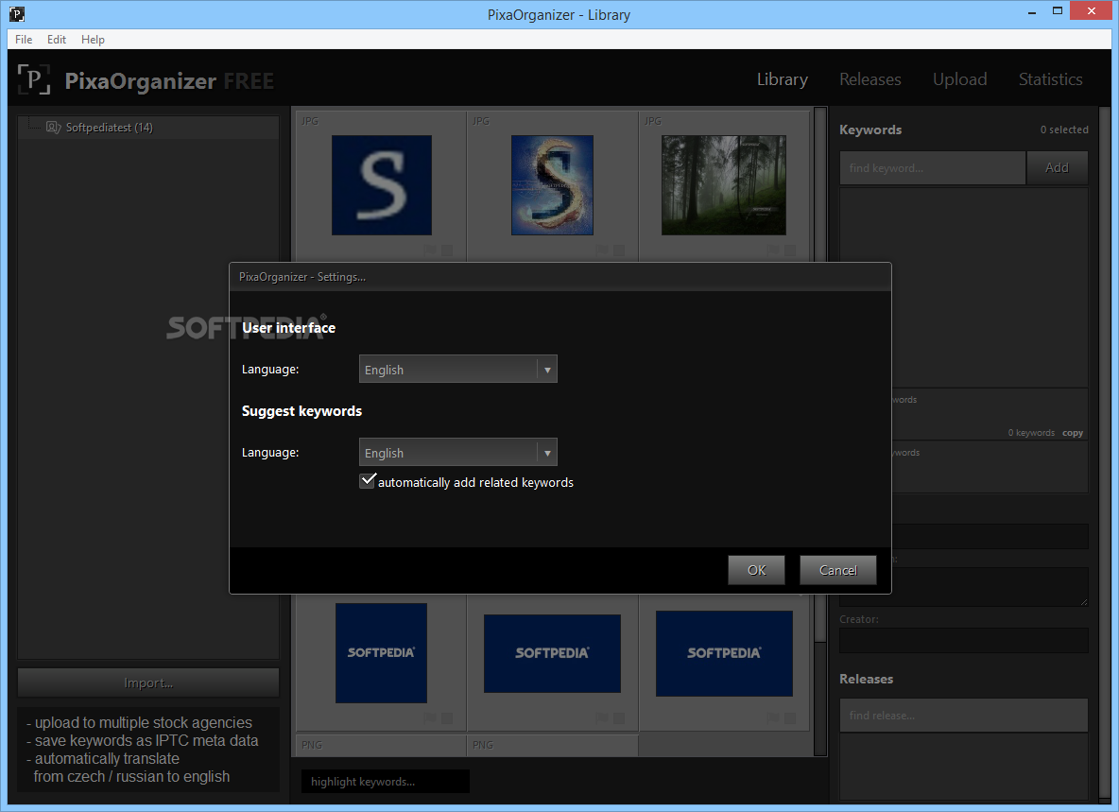Click flag icon under middle SOFTPEDIA thumbnail

pyautogui.click(x=602, y=717)
